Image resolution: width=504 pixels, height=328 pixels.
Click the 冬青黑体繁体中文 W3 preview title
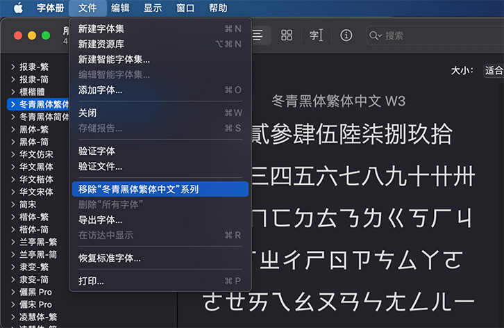339,101
